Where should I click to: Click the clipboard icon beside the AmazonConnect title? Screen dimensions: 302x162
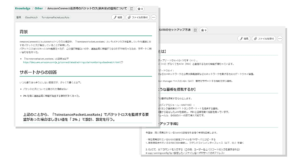pos(131,9)
